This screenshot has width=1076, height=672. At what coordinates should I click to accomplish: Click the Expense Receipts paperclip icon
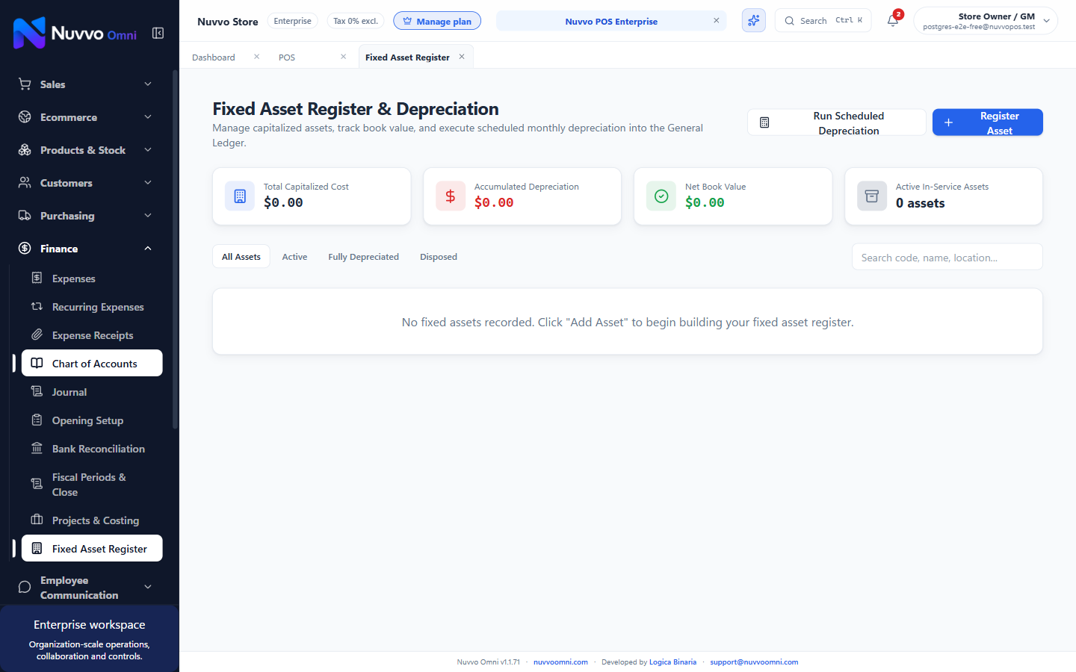click(x=37, y=335)
